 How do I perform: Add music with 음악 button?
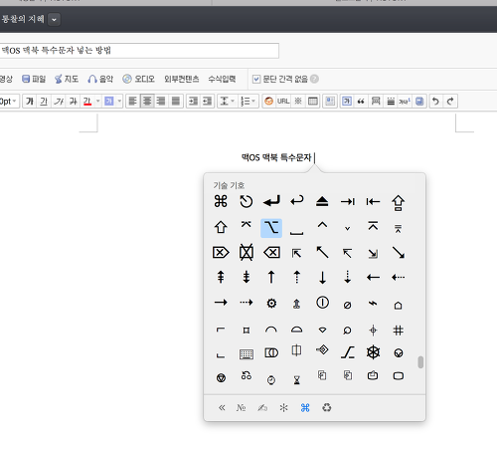(100, 79)
